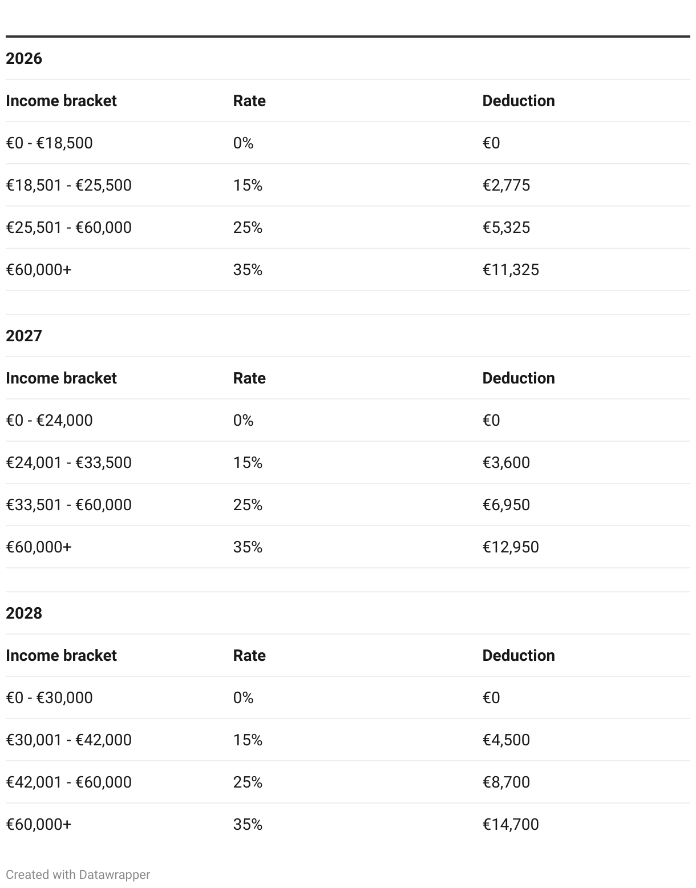Select the €5,325 deduction value
Screen dimensions: 696x888
[x=506, y=227]
